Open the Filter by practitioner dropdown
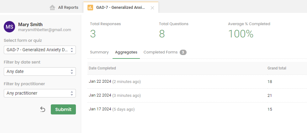The width and height of the screenshot is (307, 133). 40,93
